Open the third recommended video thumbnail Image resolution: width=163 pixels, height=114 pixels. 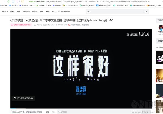coord(159,91)
